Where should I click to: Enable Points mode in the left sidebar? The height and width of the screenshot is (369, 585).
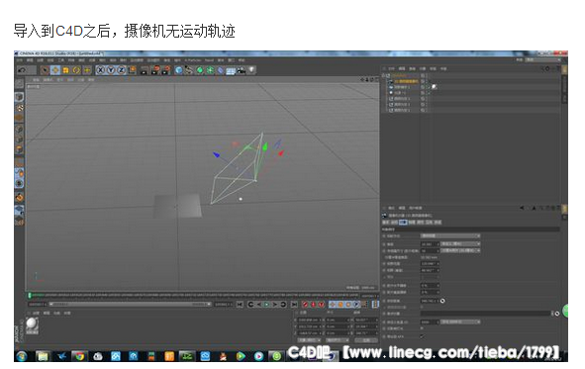(x=20, y=129)
